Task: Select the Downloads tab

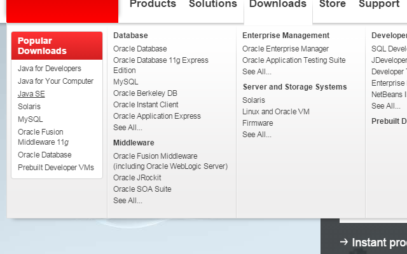Action: tap(278, 4)
